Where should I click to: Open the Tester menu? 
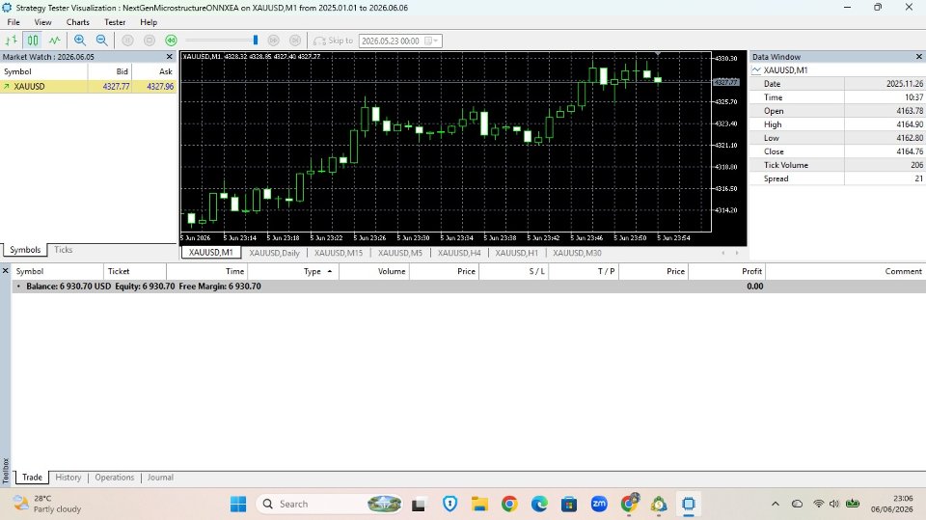coord(115,22)
